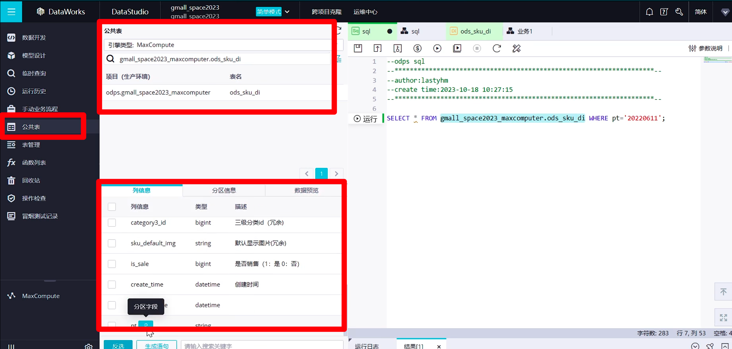
Task: Click the submit upload icon in toolbar
Action: (x=378, y=48)
